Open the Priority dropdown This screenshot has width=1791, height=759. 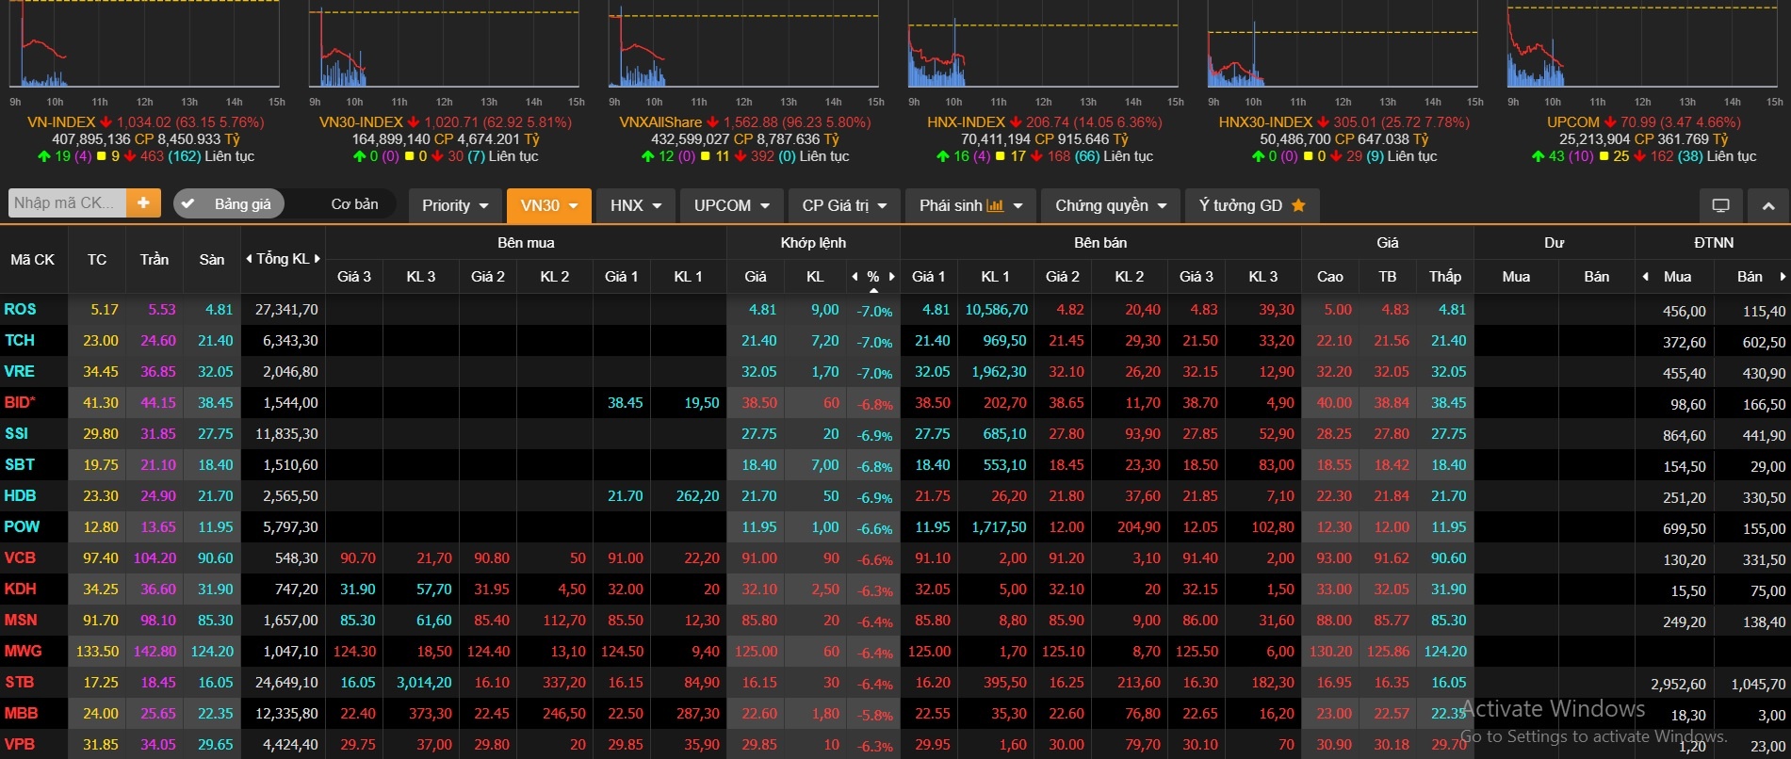tap(455, 205)
